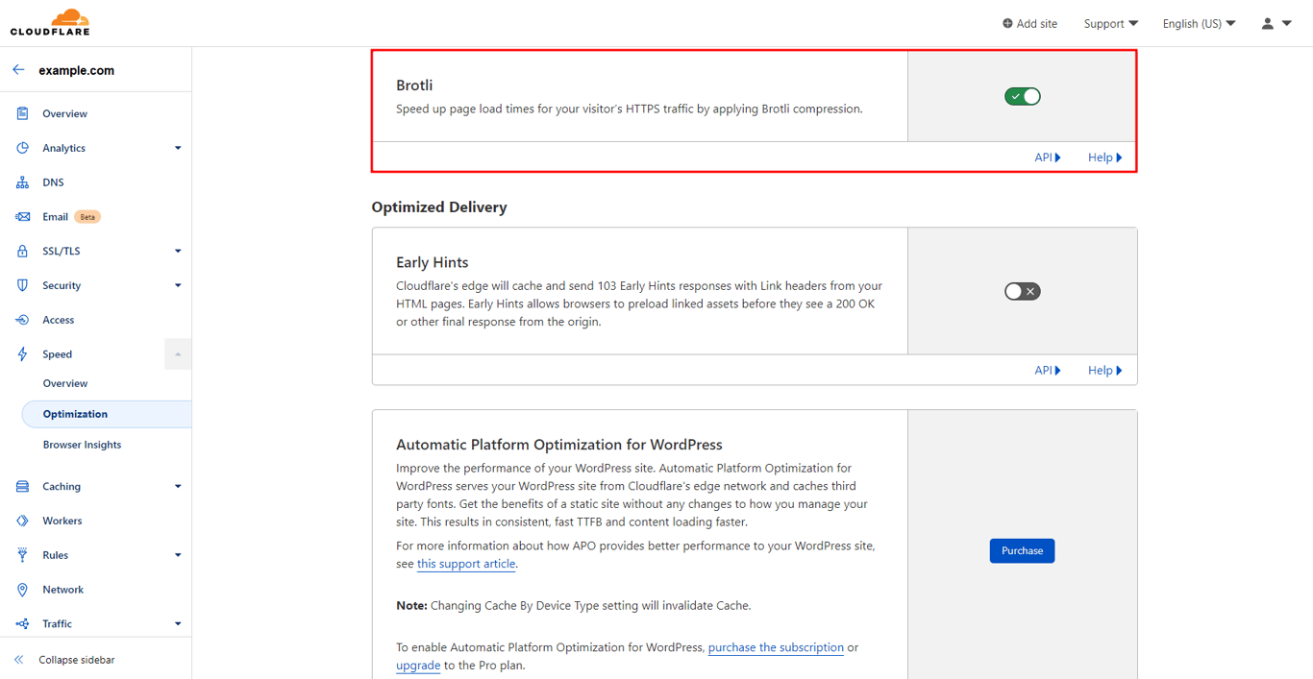Click the Cloudflare logo
Image resolution: width=1313 pixels, height=679 pixels.
(x=49, y=20)
